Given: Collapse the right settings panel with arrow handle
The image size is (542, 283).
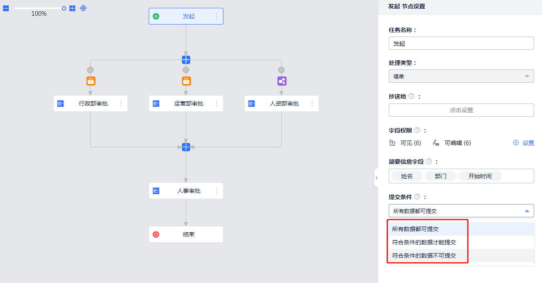Looking at the screenshot, I should tap(376, 178).
